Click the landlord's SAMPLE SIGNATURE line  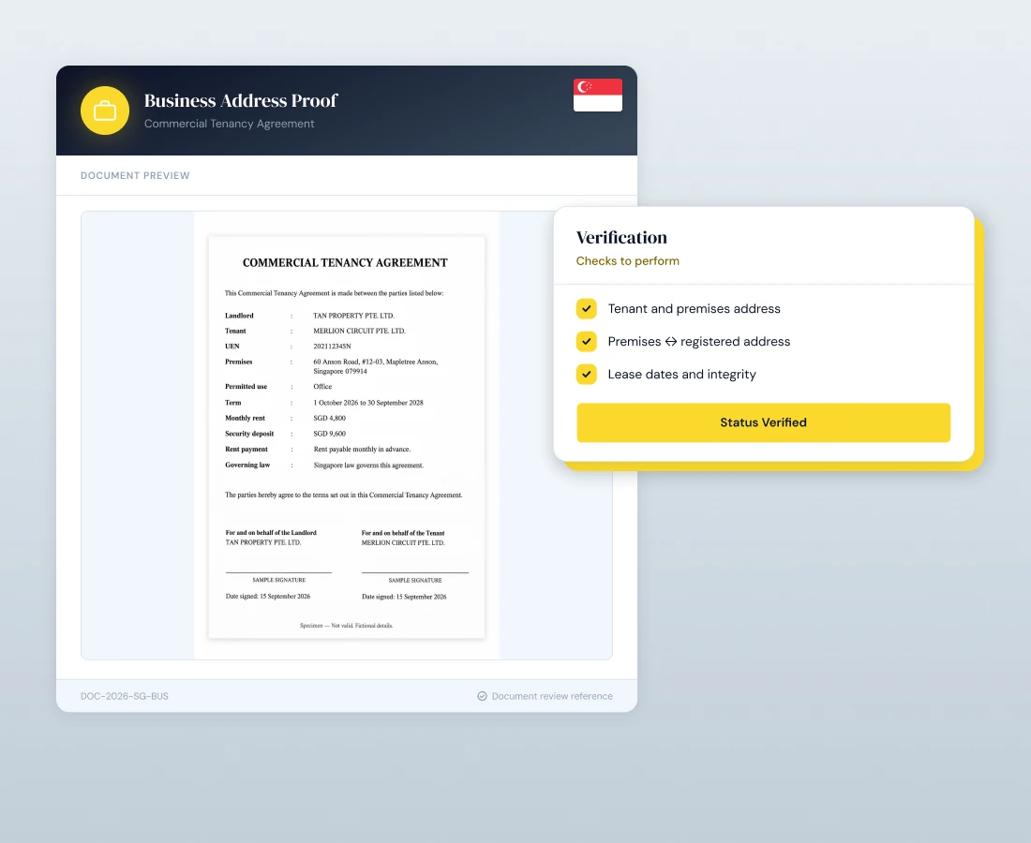coord(278,580)
